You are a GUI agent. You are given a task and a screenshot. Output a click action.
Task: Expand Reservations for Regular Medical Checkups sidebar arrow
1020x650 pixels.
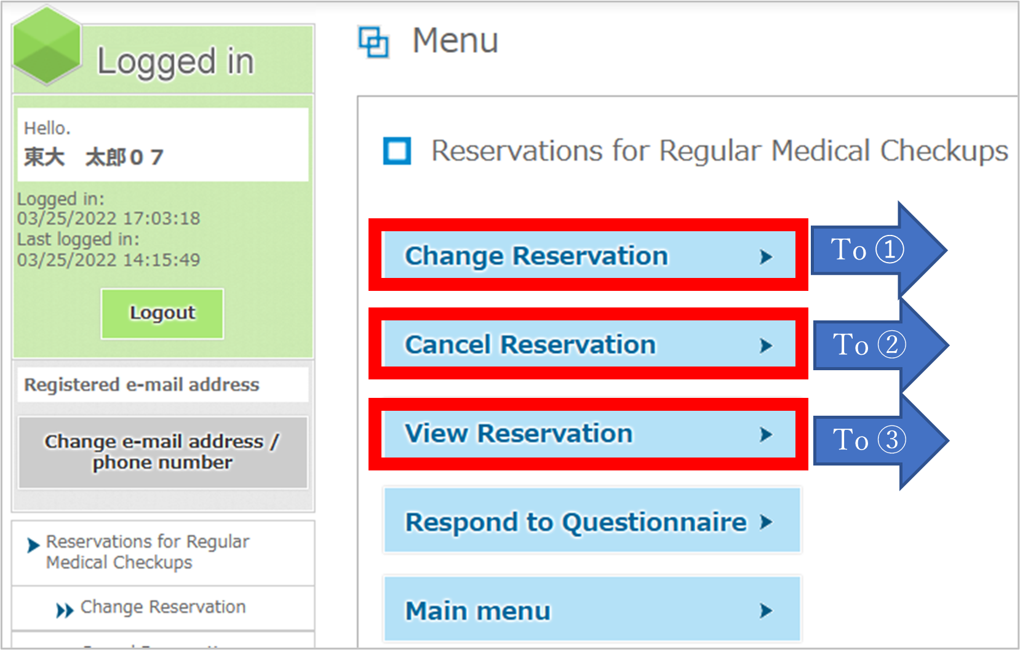(x=33, y=545)
